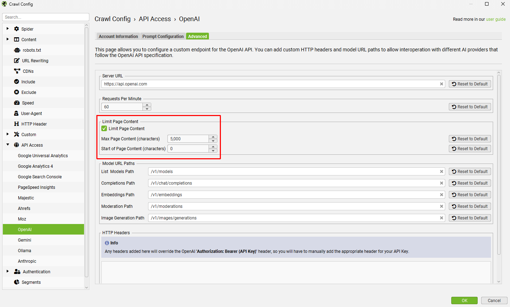Click the HTTP Header H icon
Viewport: 510px width, 307px height.
pos(17,124)
